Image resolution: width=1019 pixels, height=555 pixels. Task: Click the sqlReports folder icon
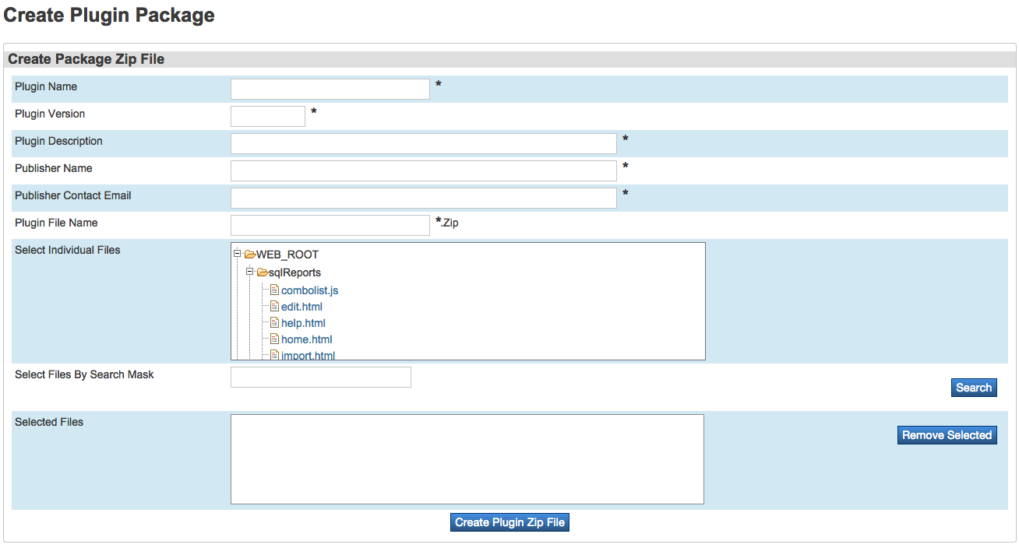point(263,272)
